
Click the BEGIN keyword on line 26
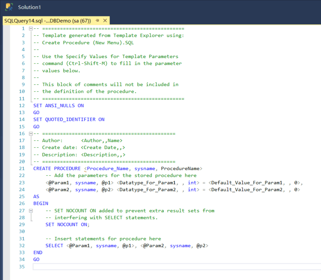click(41, 203)
